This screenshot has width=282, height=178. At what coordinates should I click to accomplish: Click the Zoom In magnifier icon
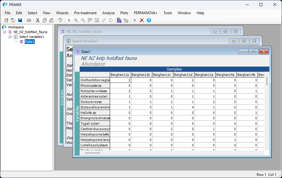[x=76, y=20]
